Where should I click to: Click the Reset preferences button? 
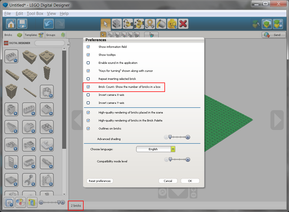[x=100, y=181]
